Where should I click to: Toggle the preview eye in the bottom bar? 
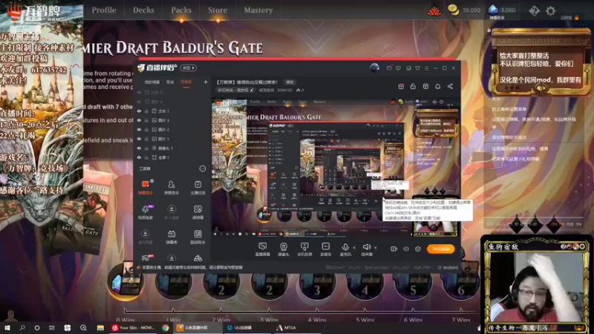tap(406, 249)
